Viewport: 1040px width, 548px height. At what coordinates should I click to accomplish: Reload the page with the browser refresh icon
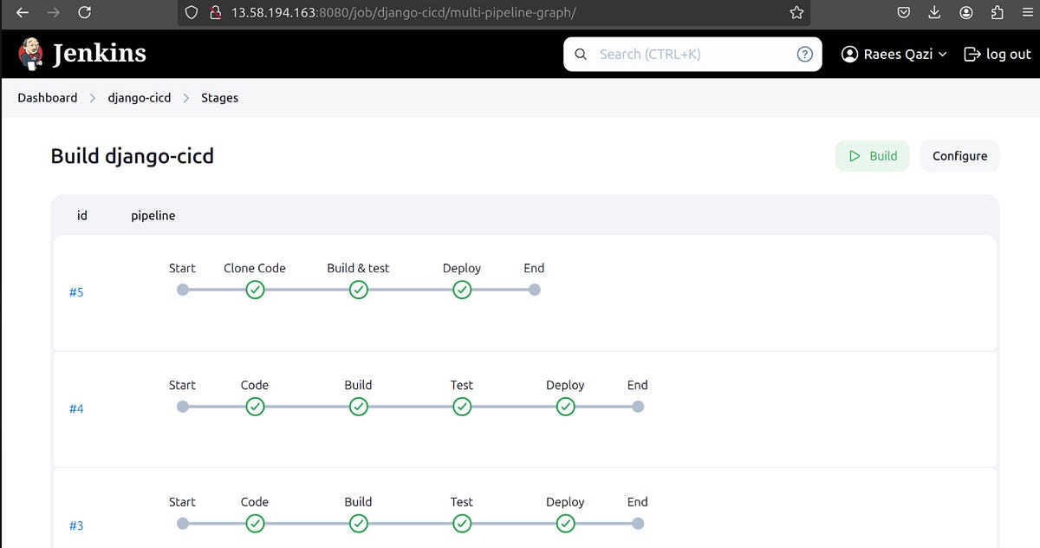(84, 12)
